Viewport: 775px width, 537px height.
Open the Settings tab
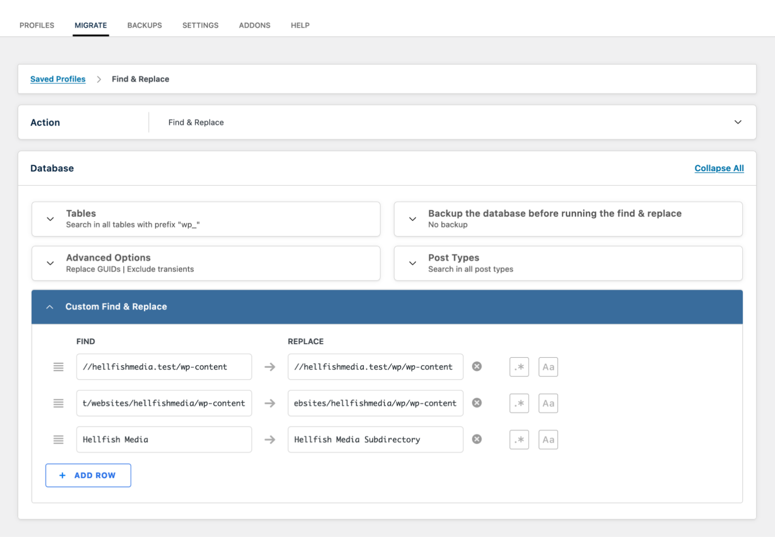click(x=200, y=25)
